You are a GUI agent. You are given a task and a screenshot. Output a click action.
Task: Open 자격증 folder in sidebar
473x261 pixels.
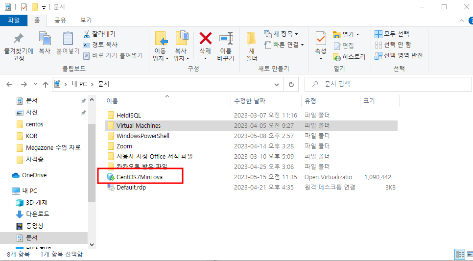pyautogui.click(x=34, y=159)
